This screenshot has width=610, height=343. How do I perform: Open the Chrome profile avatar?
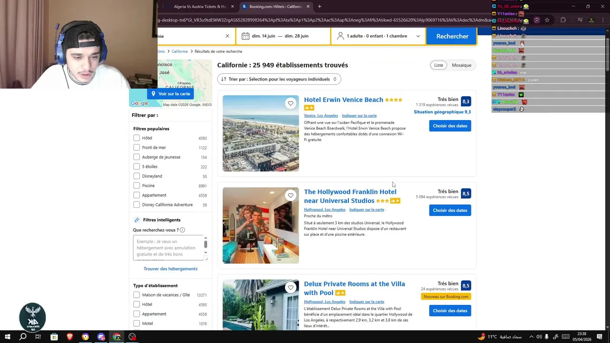click(x=591, y=20)
